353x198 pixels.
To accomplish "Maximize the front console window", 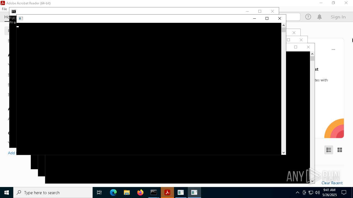I will (x=267, y=18).
